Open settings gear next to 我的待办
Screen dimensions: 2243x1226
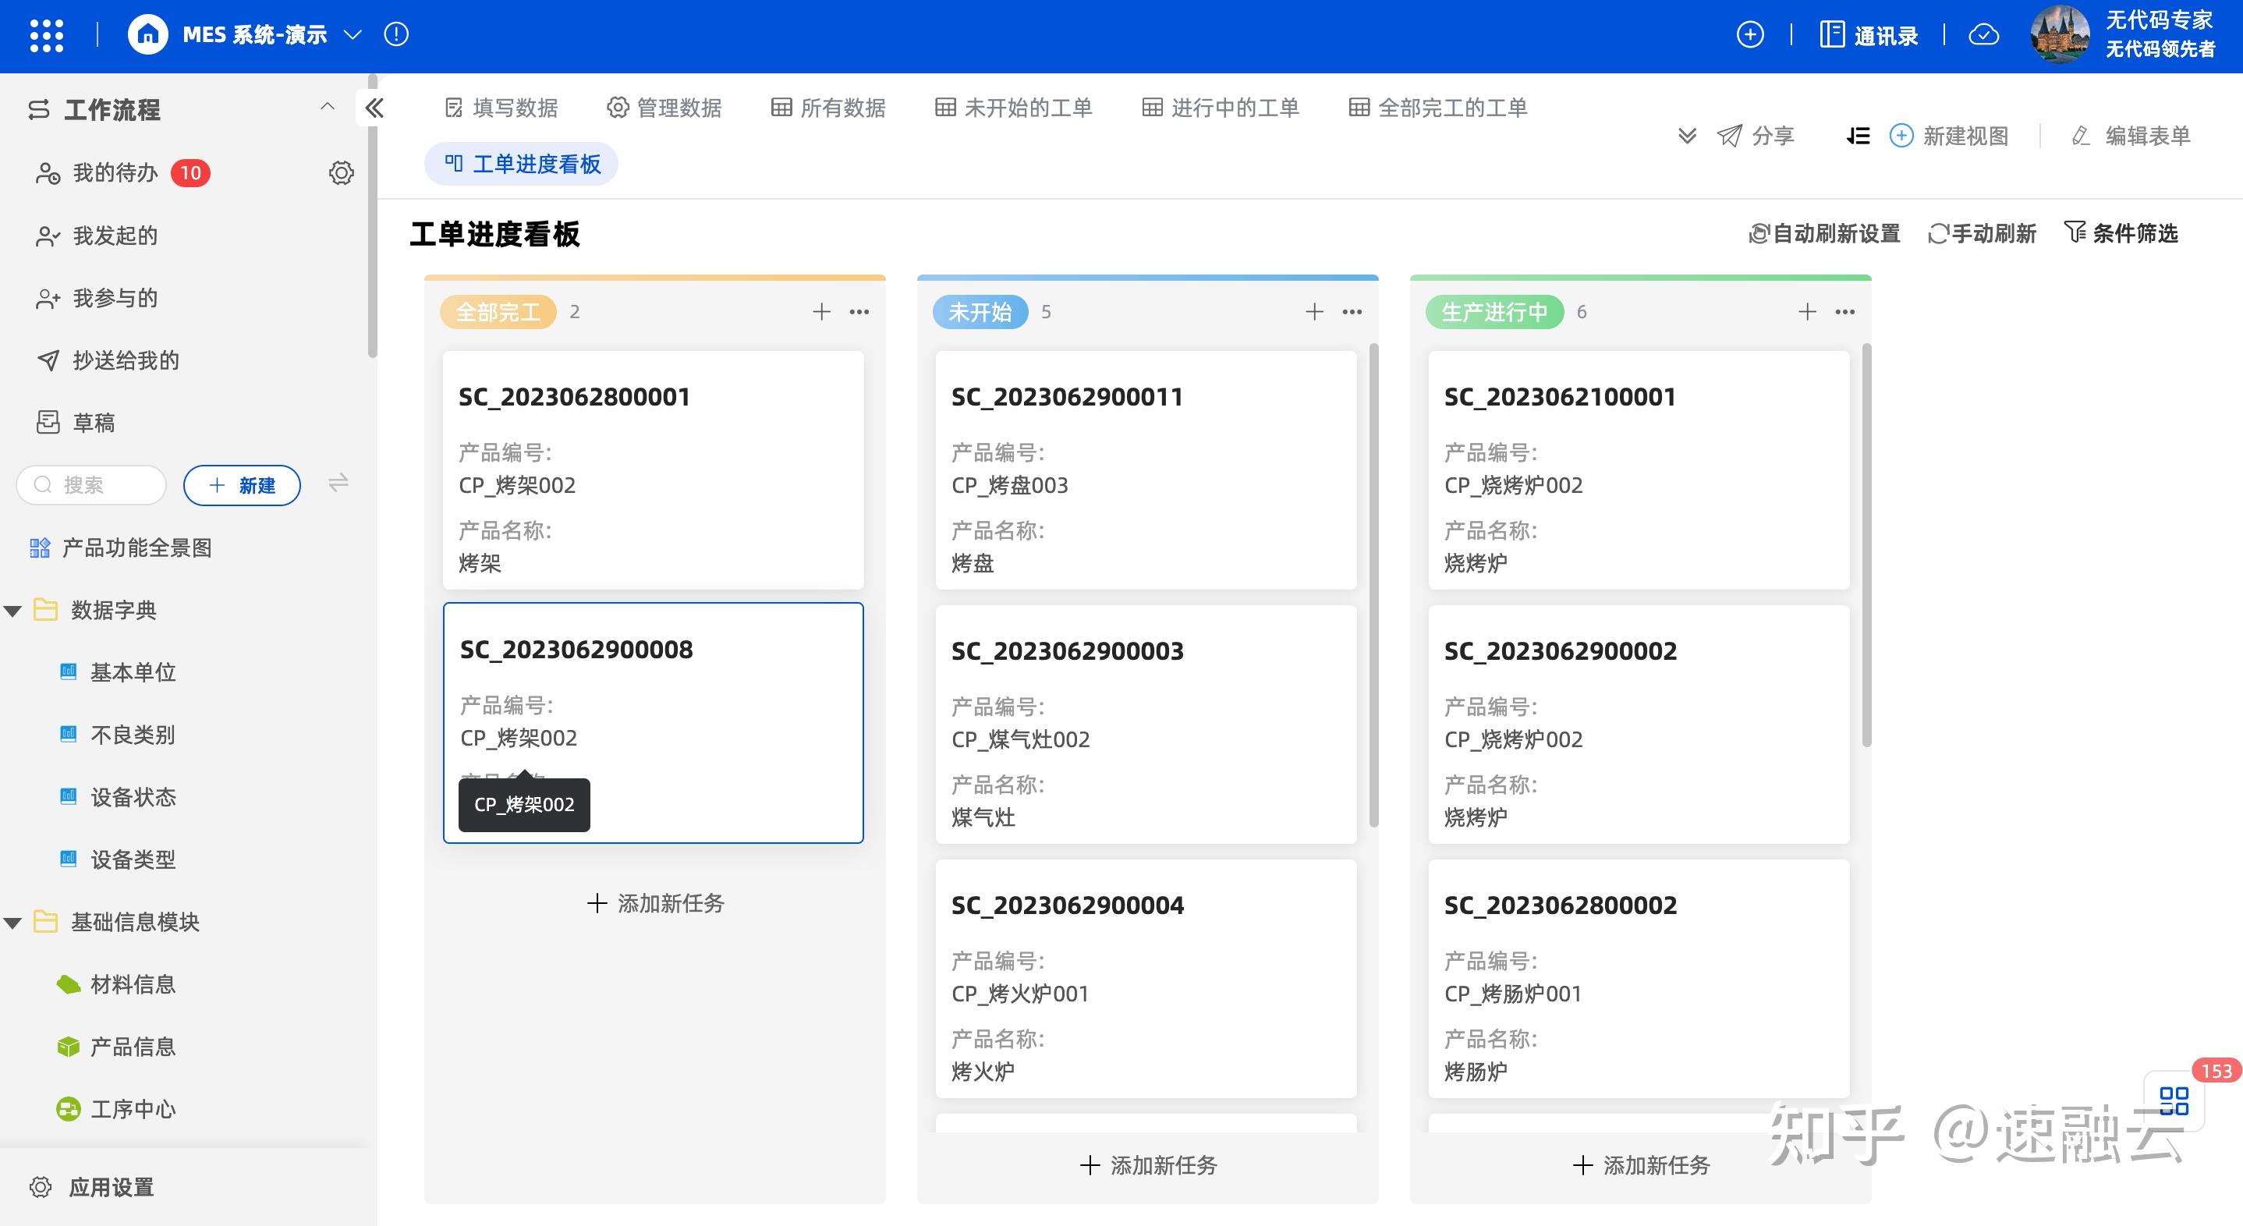coord(342,172)
